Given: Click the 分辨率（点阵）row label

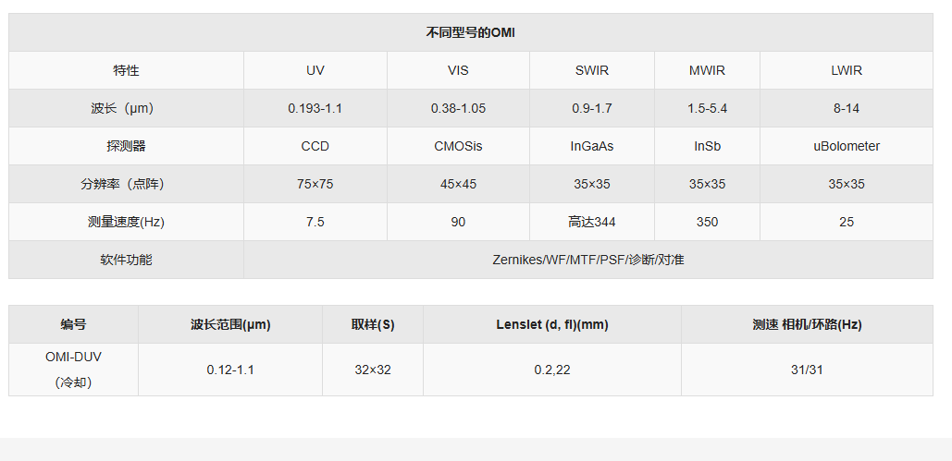Looking at the screenshot, I should click(x=127, y=184).
